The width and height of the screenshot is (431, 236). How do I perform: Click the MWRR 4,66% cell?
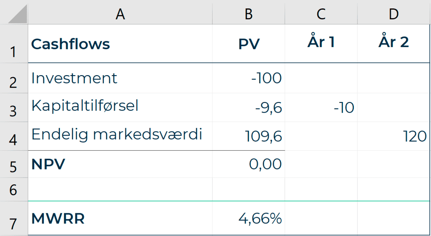[x=248, y=218]
